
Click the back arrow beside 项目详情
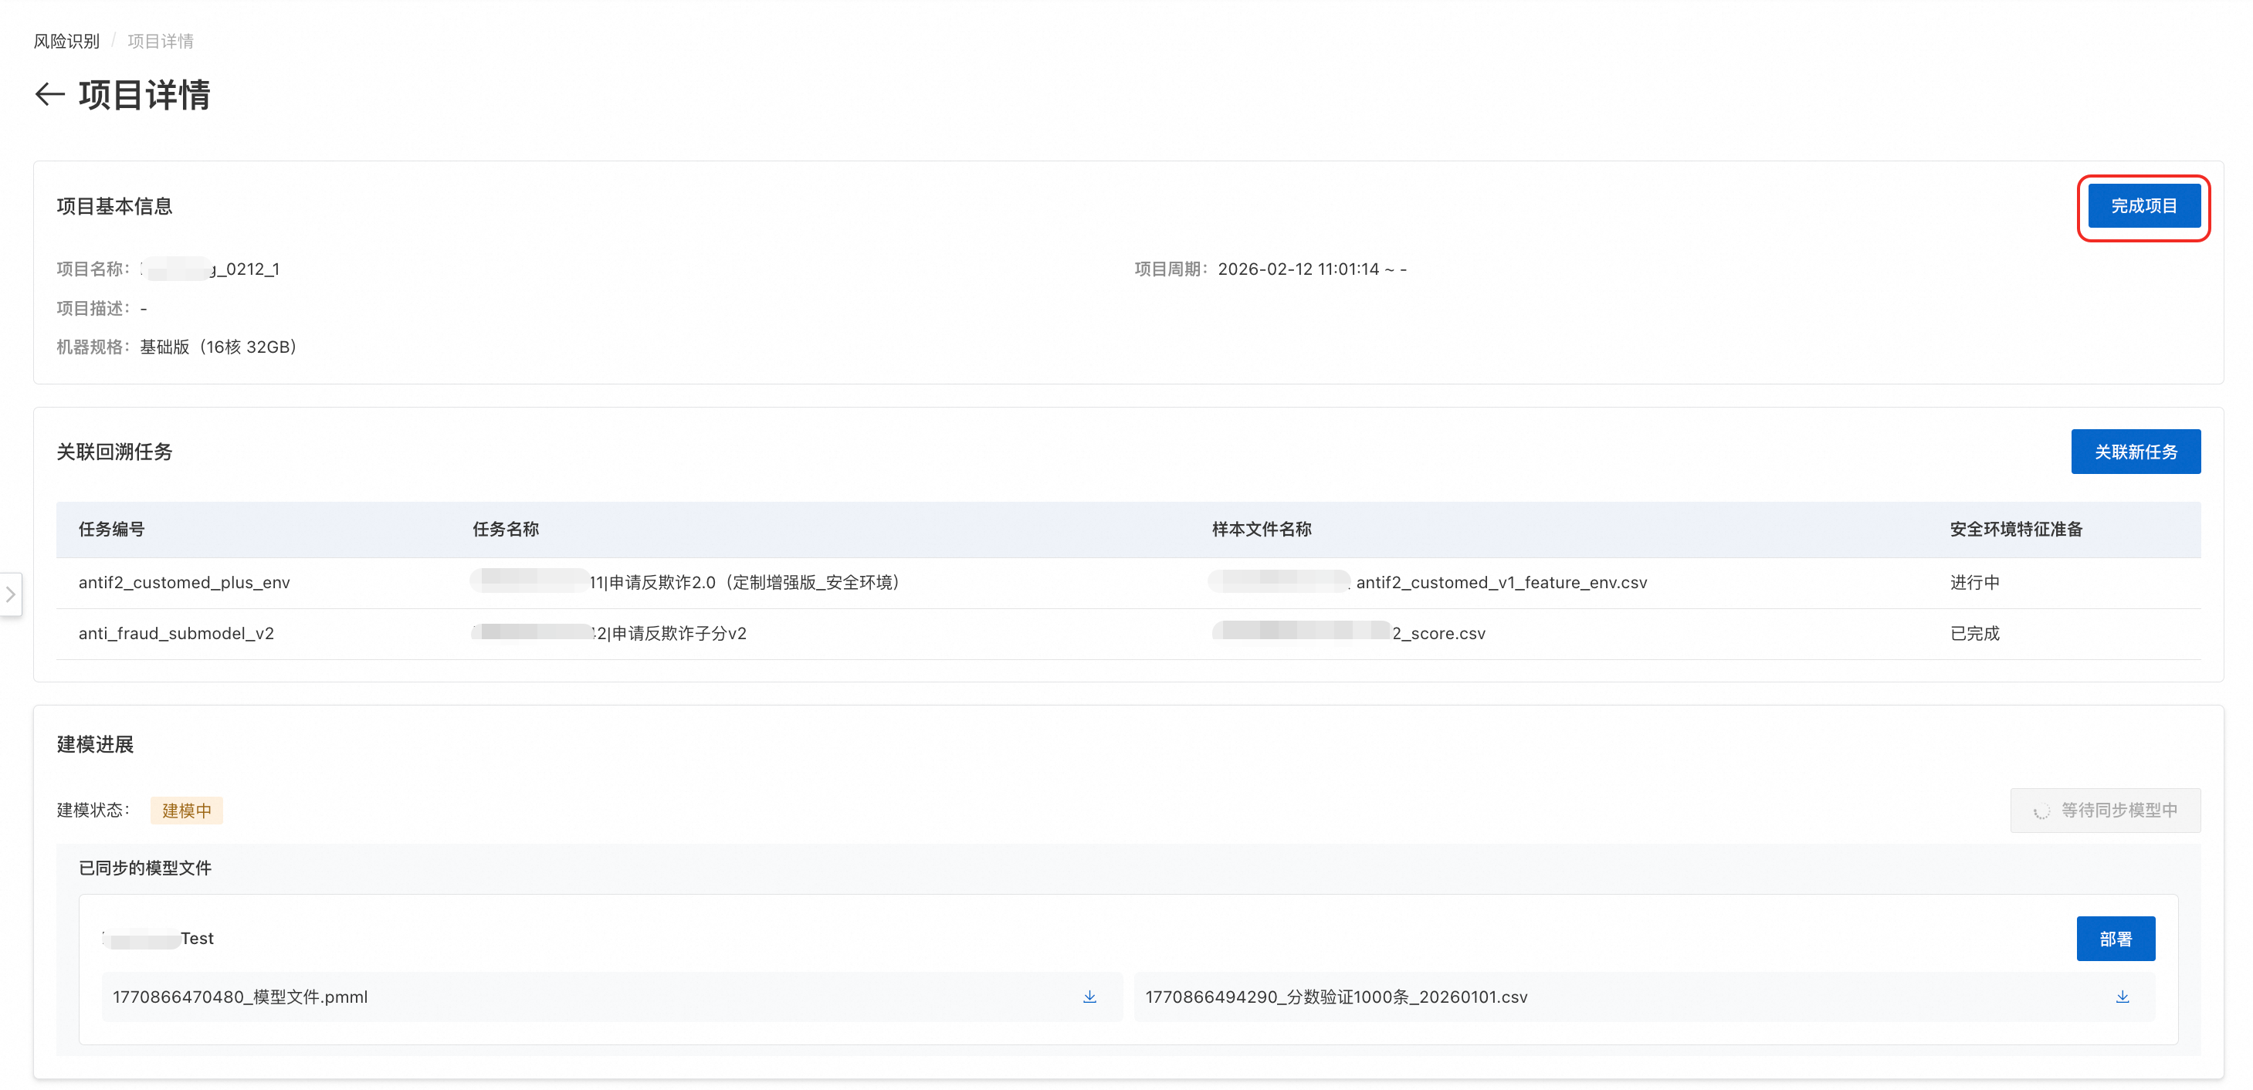pos(50,94)
